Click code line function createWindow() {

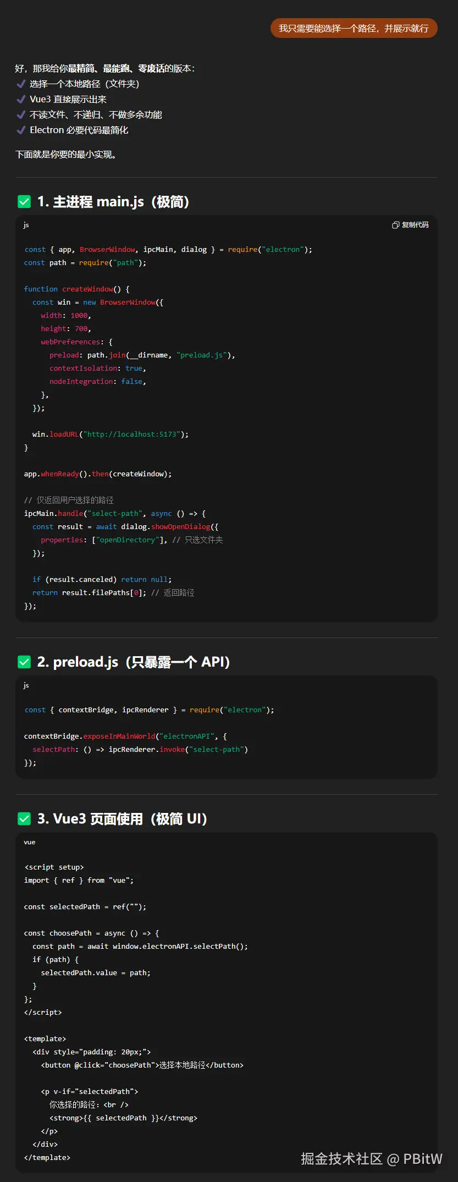(x=77, y=289)
